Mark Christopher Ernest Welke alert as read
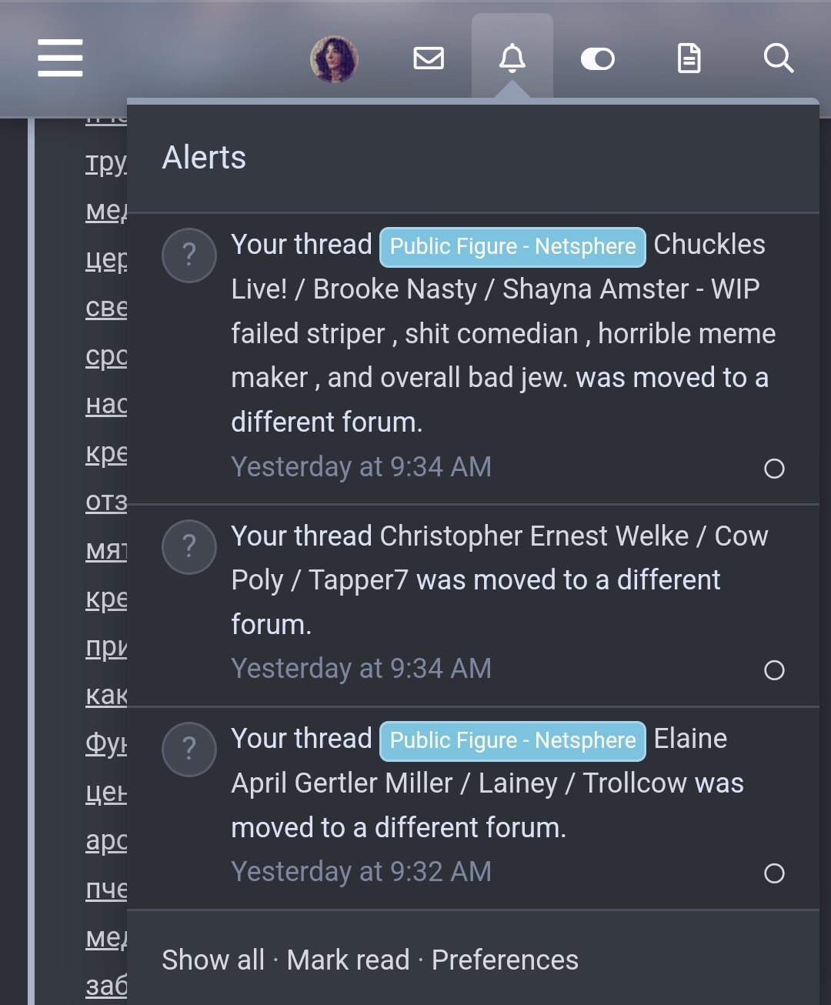 click(x=774, y=670)
